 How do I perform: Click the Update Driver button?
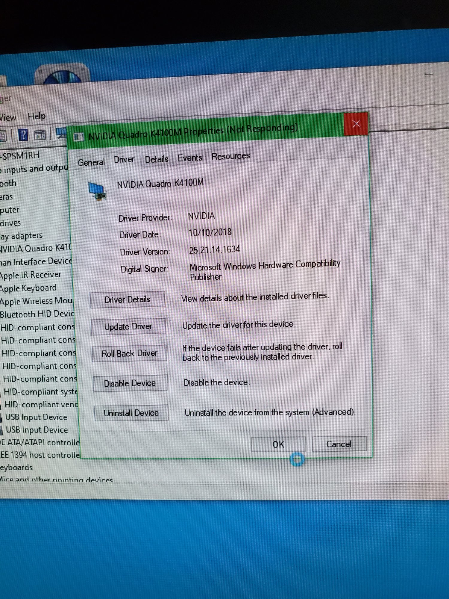pyautogui.click(x=128, y=326)
